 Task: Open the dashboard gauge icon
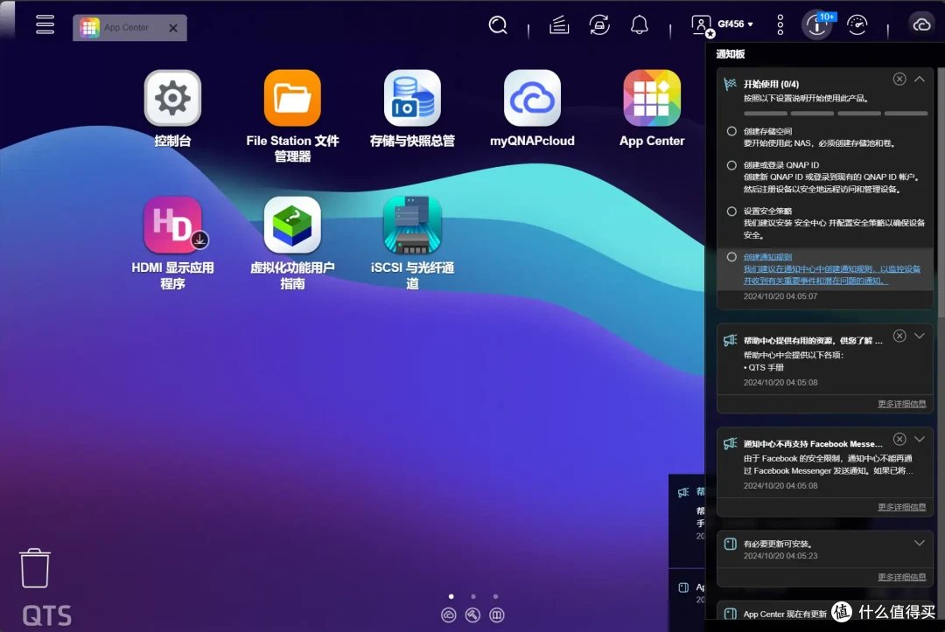tap(857, 24)
